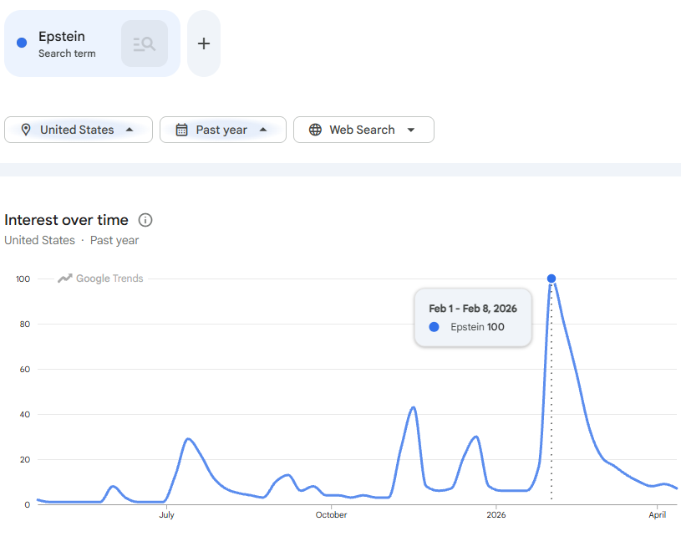Open info icon beside Interest over time
The width and height of the screenshot is (681, 552).
(x=145, y=220)
